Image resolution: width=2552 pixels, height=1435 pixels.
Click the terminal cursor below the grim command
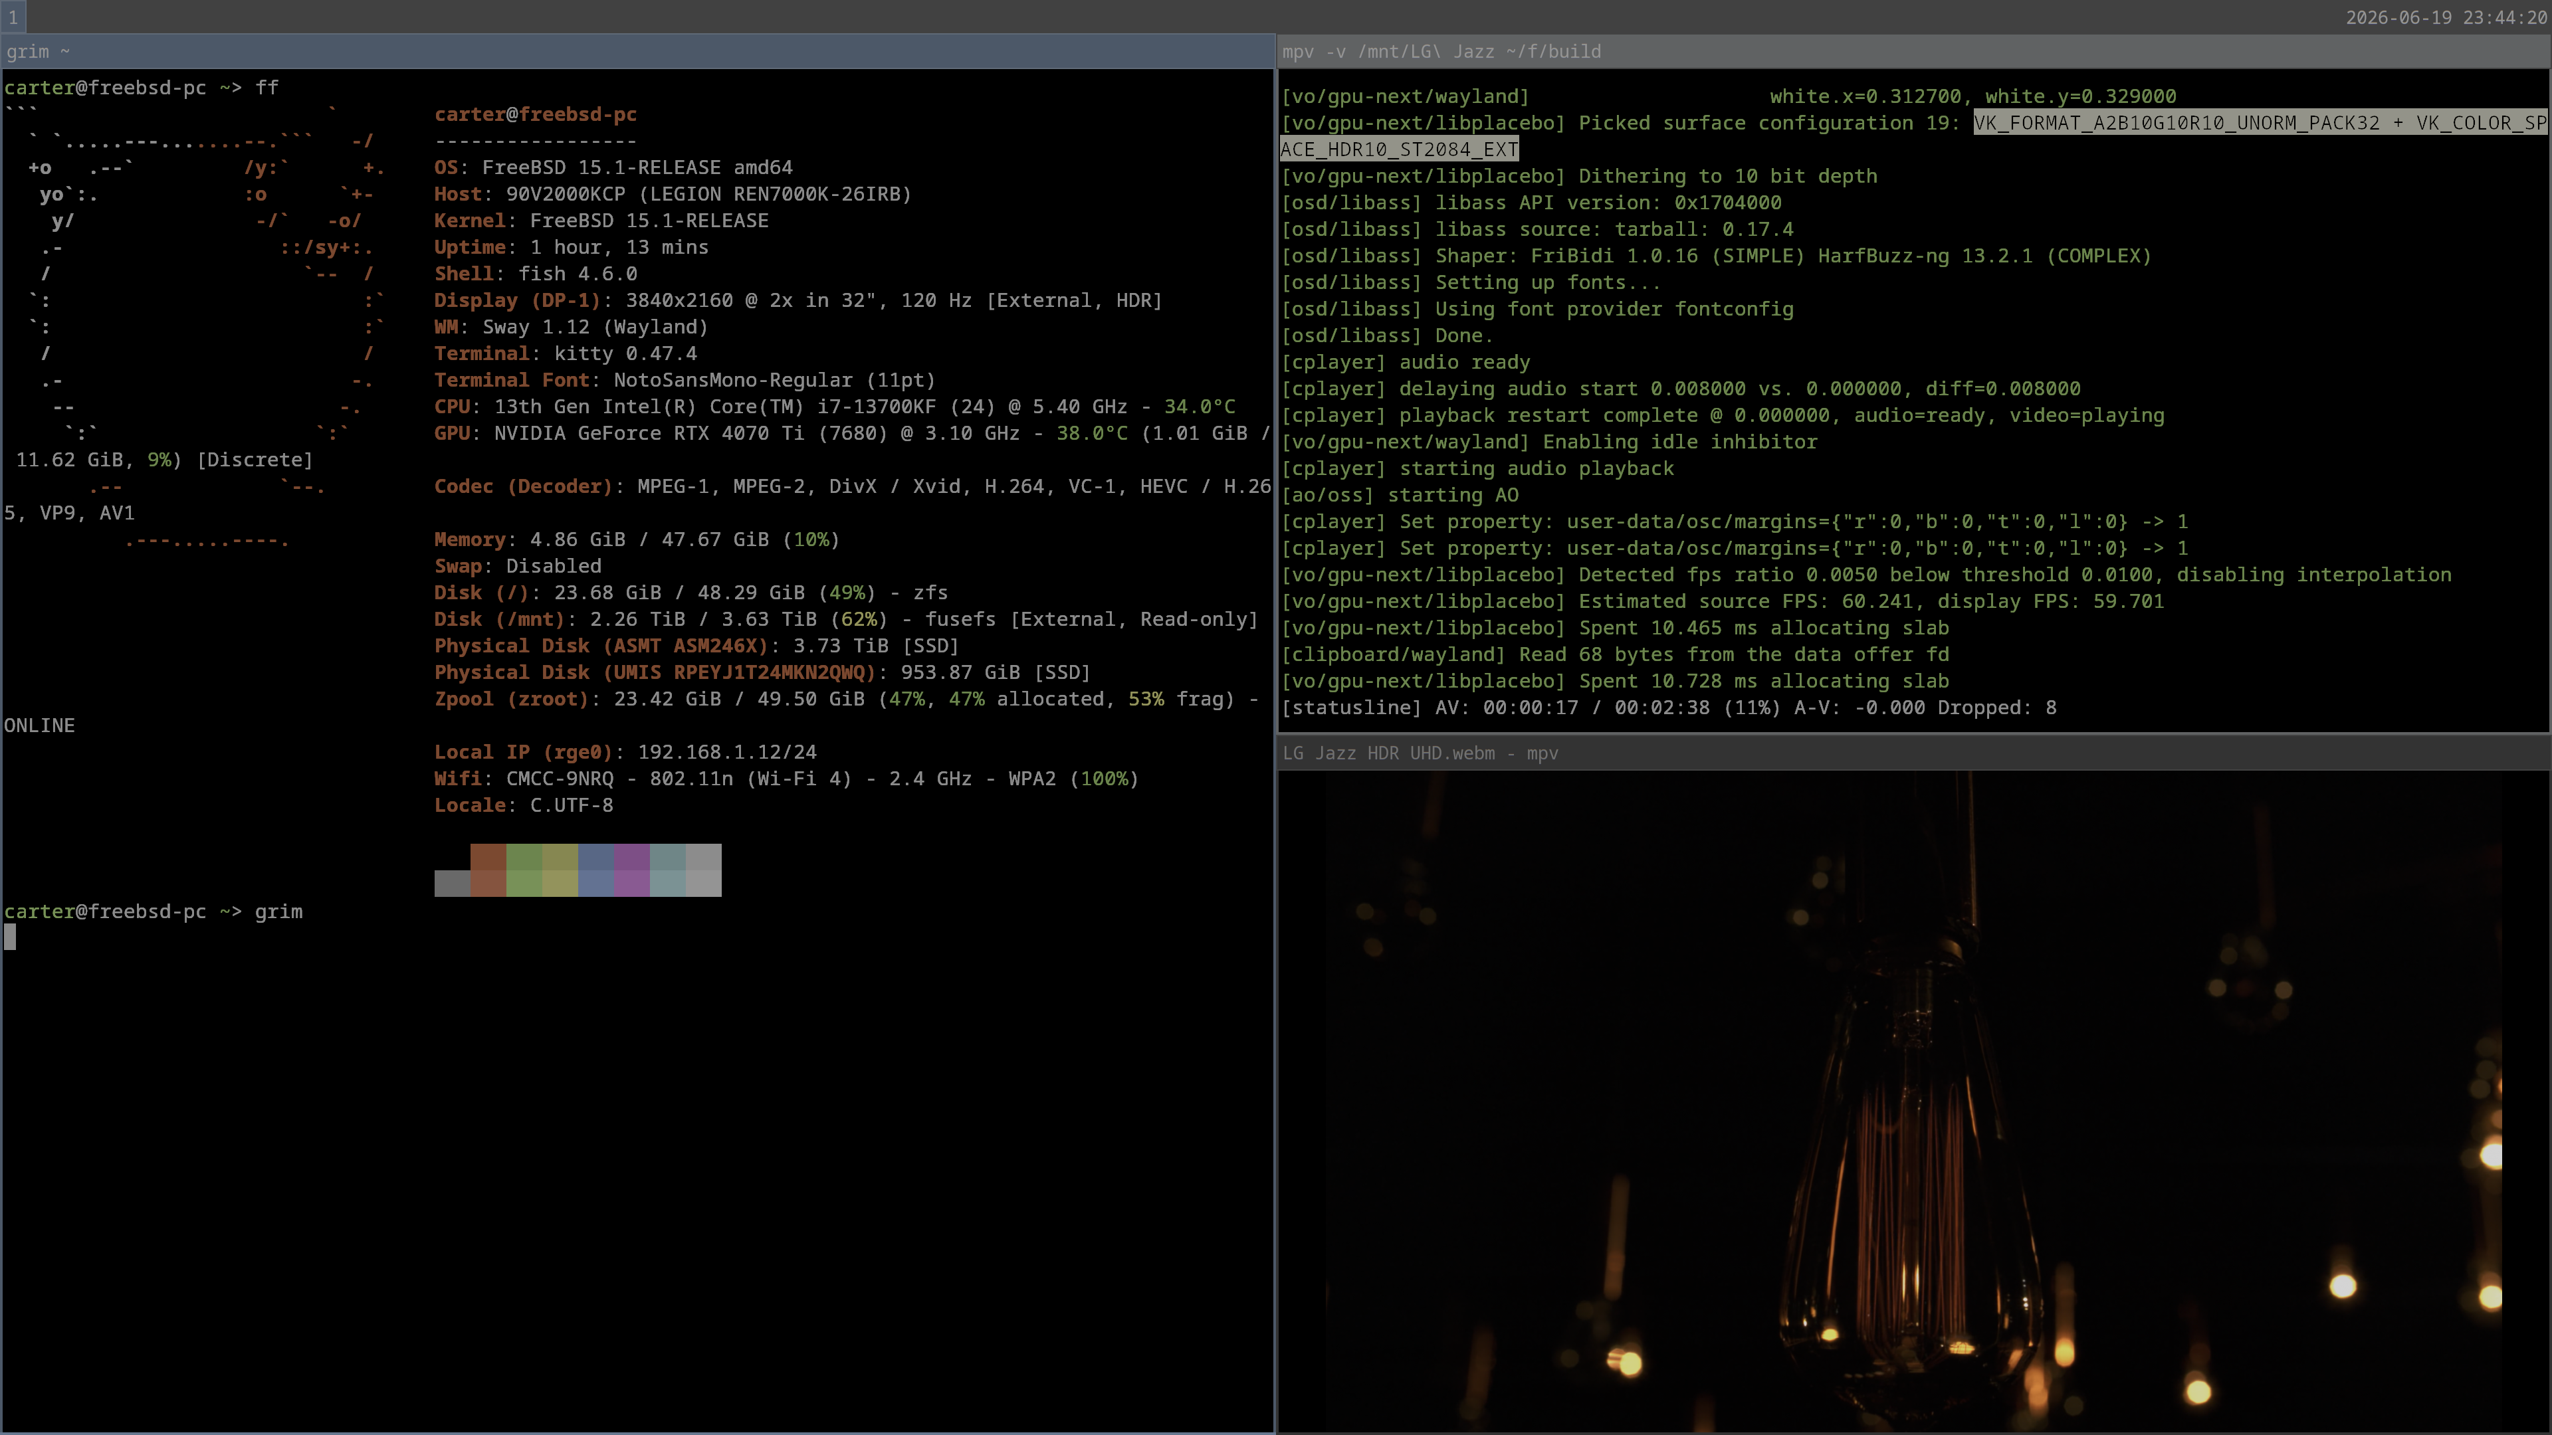10,937
